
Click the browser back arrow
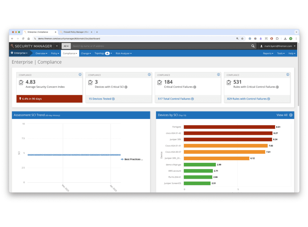click(x=12, y=39)
